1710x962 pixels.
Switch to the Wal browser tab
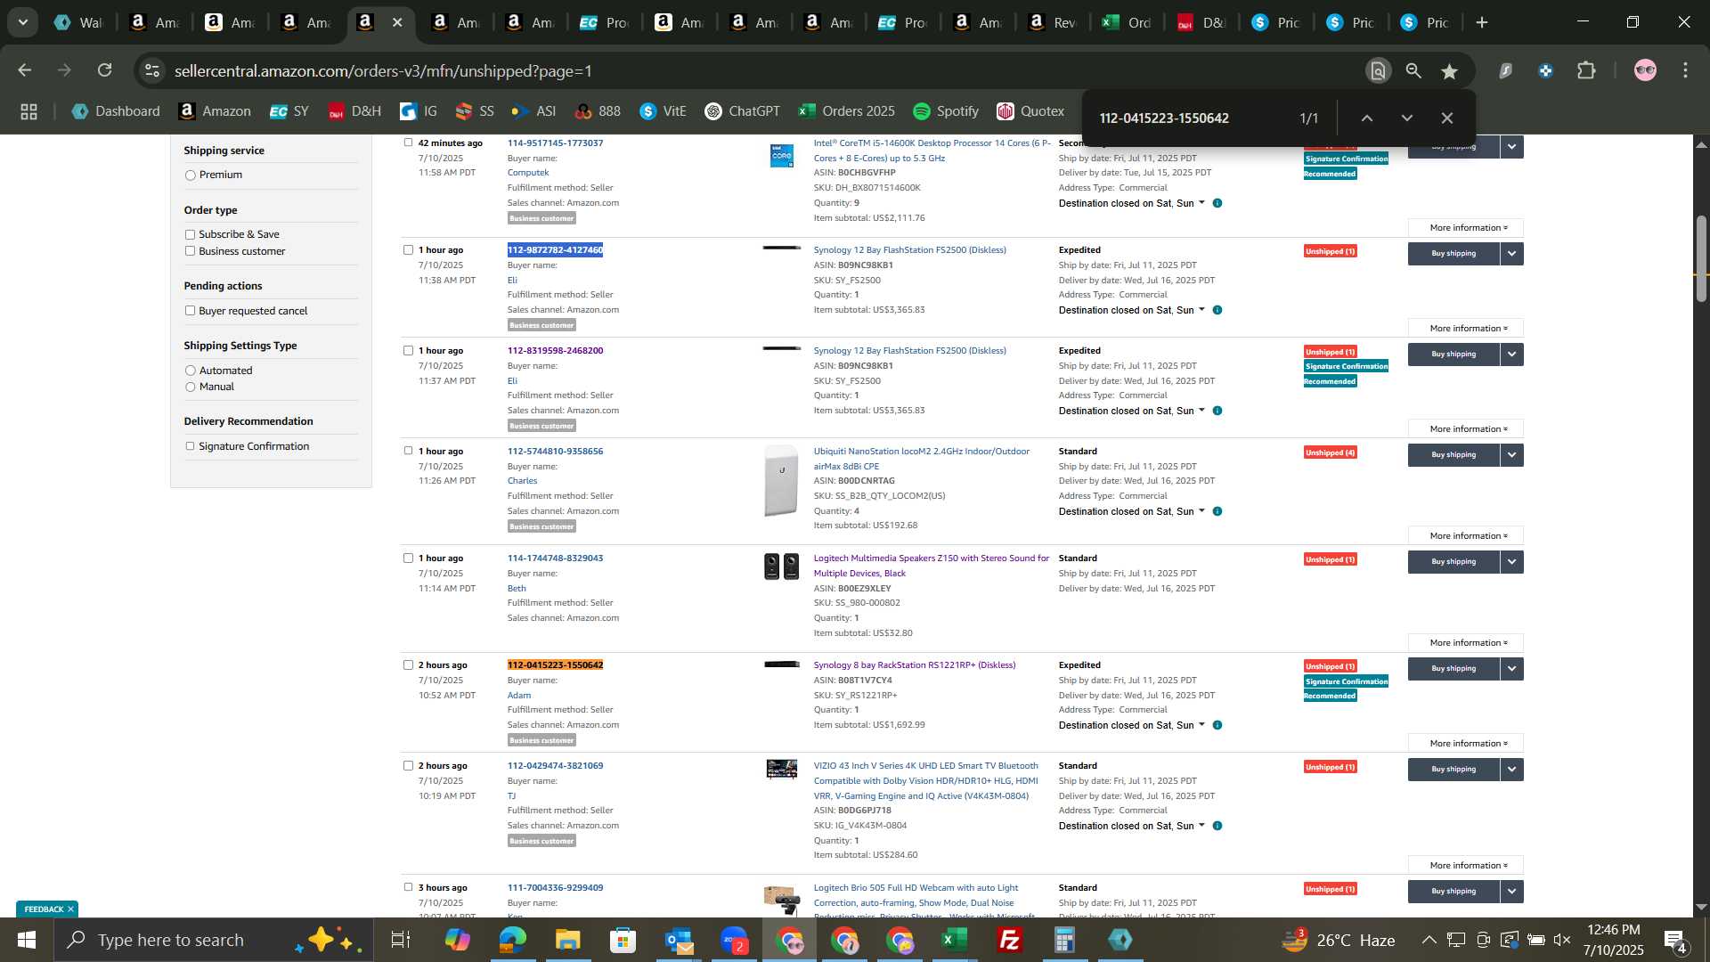[x=78, y=22]
